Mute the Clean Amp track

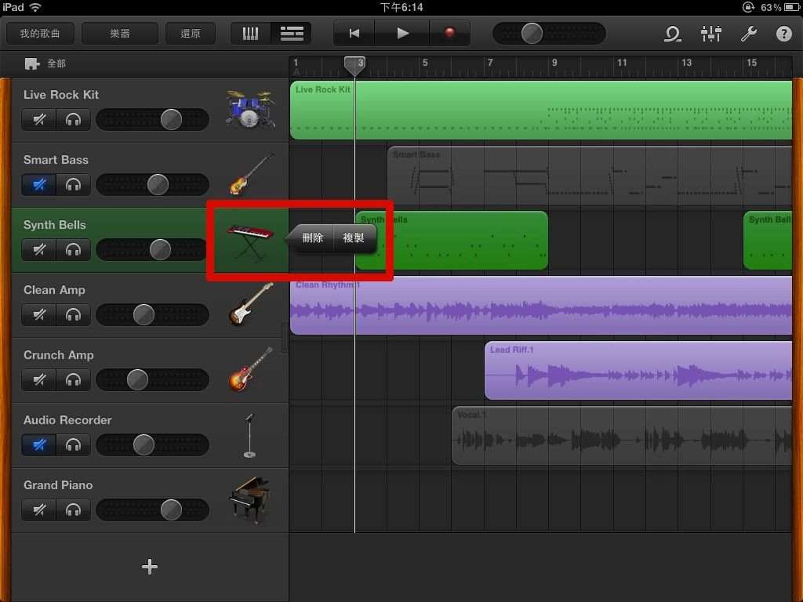tap(39, 315)
